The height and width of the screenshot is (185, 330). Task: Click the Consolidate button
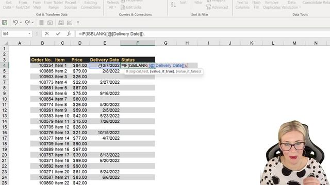pyautogui.click(x=312, y=3)
